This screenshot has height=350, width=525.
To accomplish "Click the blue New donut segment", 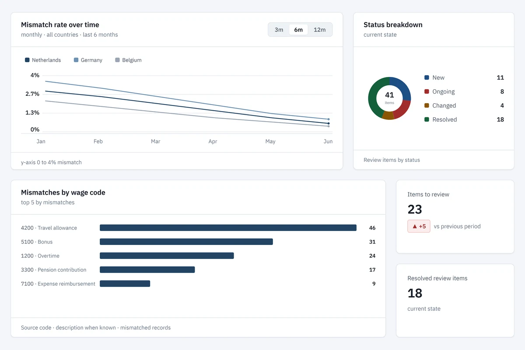I will tap(402, 87).
